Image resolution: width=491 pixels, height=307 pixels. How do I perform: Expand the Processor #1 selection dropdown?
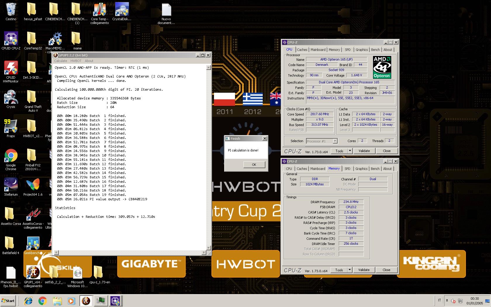pos(335,141)
